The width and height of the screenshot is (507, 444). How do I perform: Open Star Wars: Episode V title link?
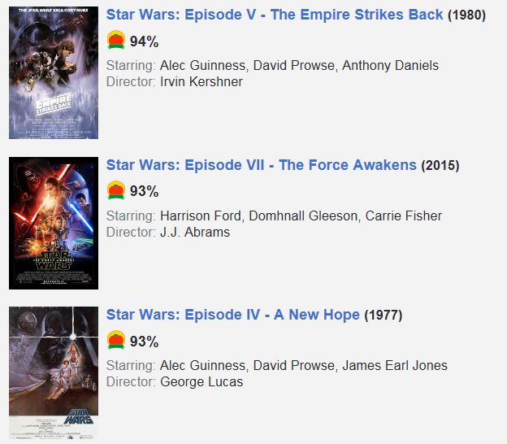[x=275, y=15]
